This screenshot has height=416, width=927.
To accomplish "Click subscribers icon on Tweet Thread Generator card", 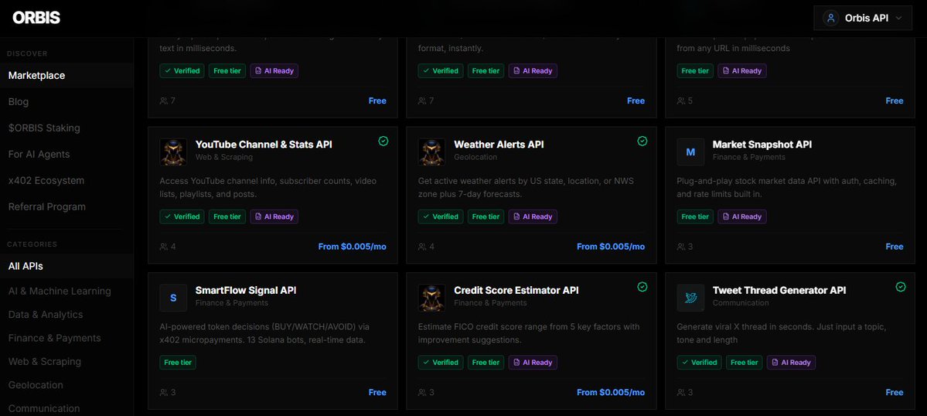I will (681, 392).
